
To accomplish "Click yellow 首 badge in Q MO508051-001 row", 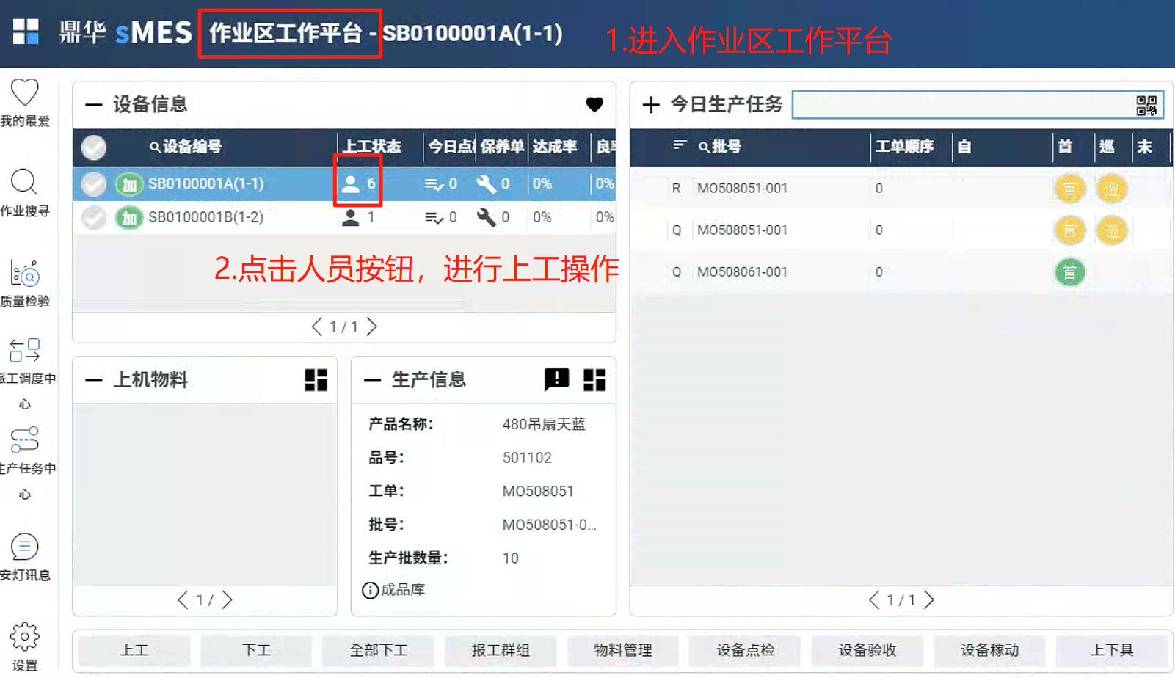I will tap(1069, 231).
